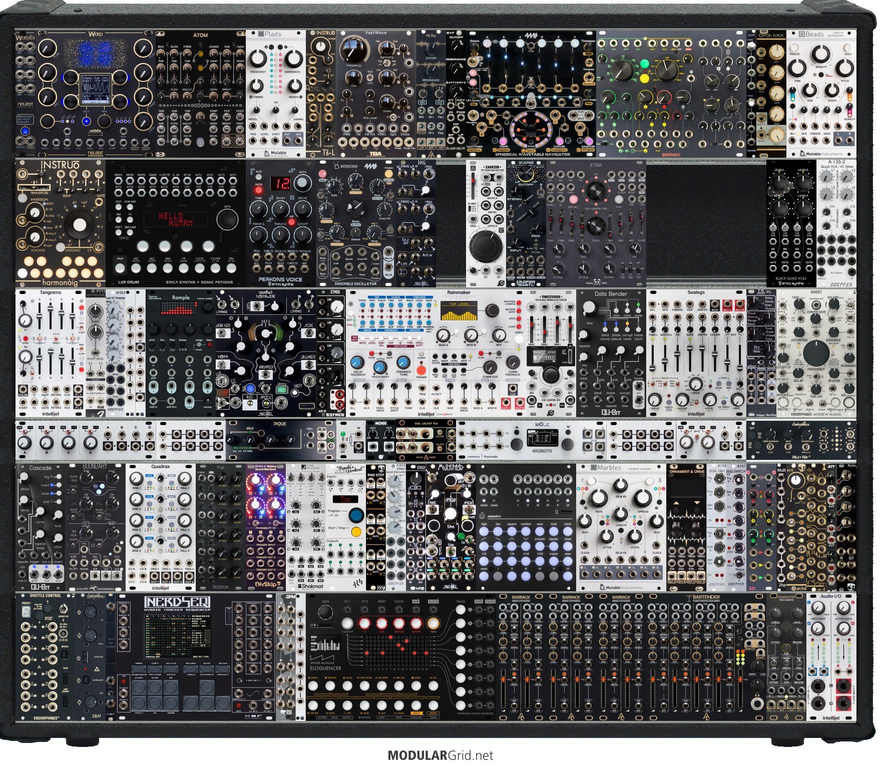Click the LXR Drum DATA encoder
This screenshot has width=882, height=766.
(228, 219)
